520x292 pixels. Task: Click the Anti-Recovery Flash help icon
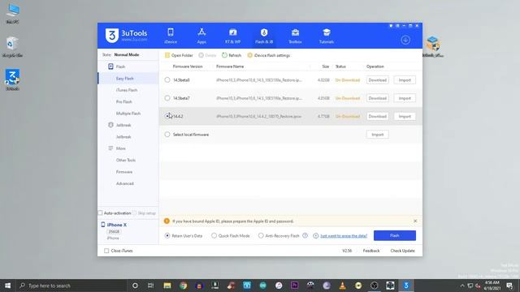[x=305, y=235]
